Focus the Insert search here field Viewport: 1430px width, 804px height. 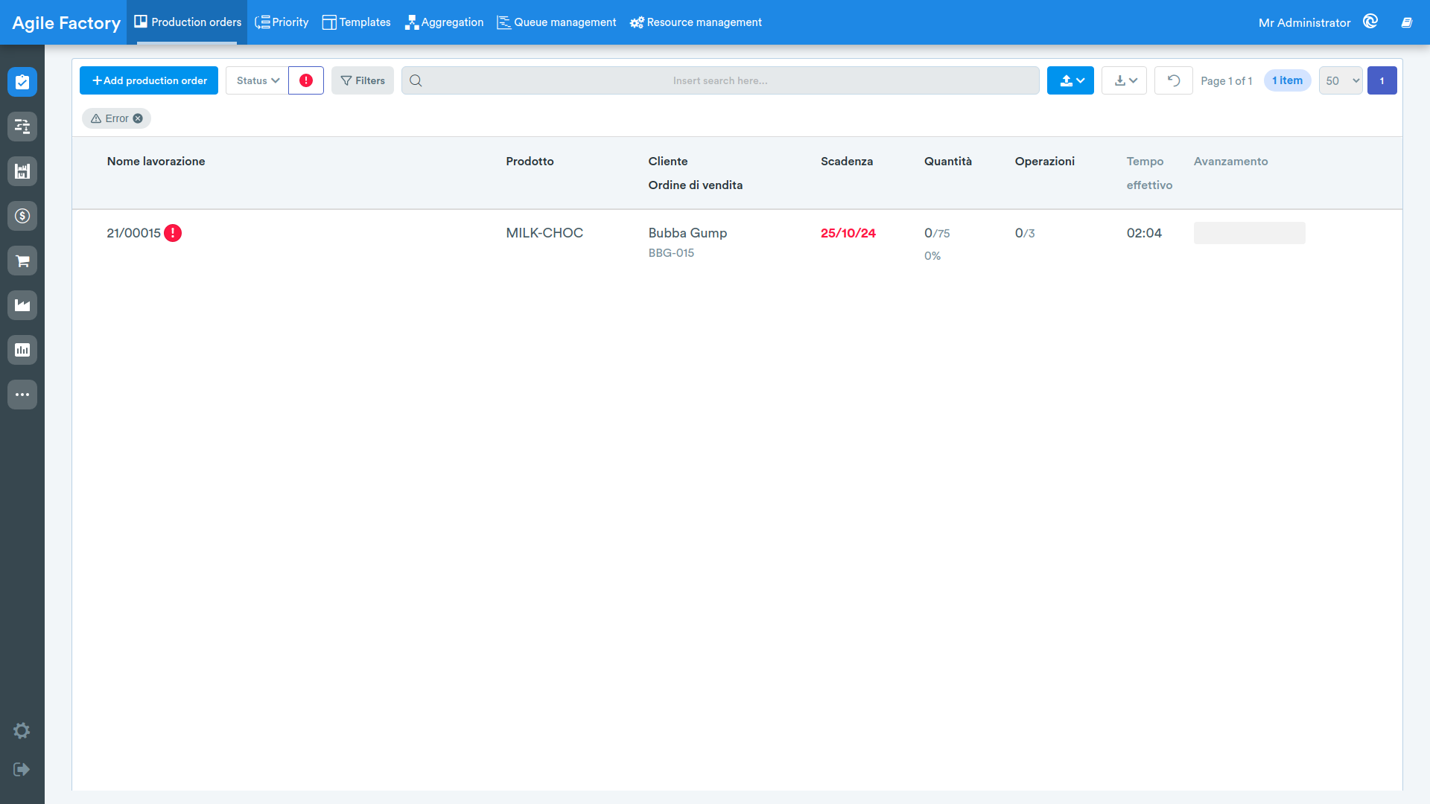(x=720, y=80)
